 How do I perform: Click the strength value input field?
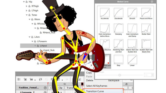pyautogui.click(x=148, y=75)
